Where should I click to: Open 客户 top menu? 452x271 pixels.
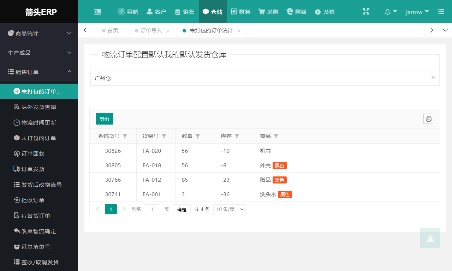(x=156, y=12)
